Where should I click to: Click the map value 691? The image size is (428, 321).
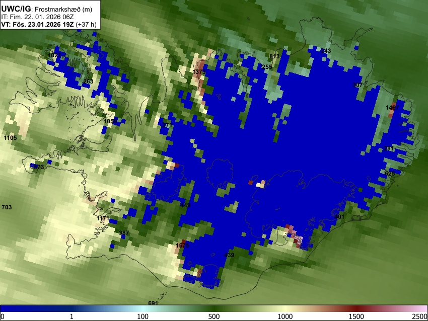click(x=153, y=303)
